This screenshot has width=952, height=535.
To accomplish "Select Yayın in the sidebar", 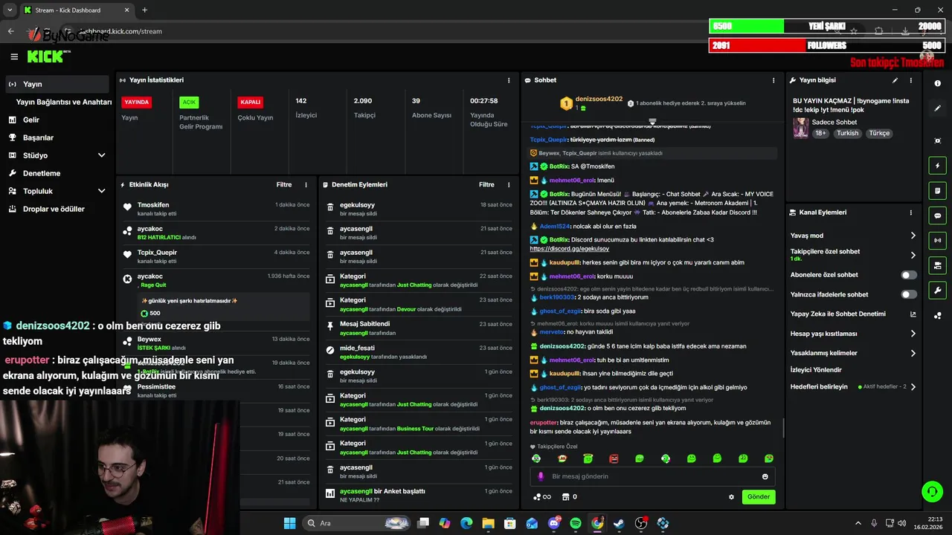I will 57,84.
